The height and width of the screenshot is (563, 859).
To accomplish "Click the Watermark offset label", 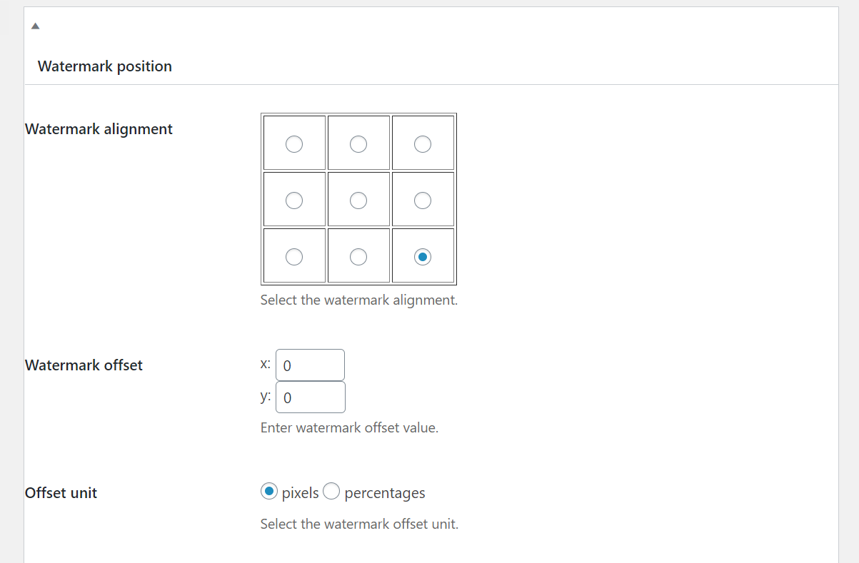I will click(x=84, y=365).
